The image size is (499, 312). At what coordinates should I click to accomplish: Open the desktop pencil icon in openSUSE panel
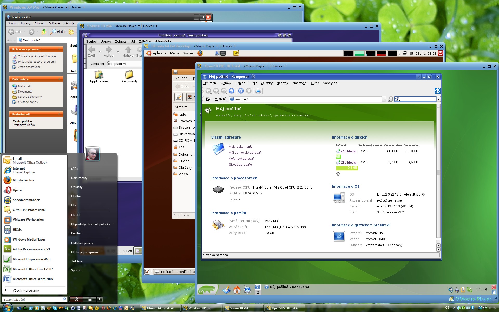click(x=226, y=289)
